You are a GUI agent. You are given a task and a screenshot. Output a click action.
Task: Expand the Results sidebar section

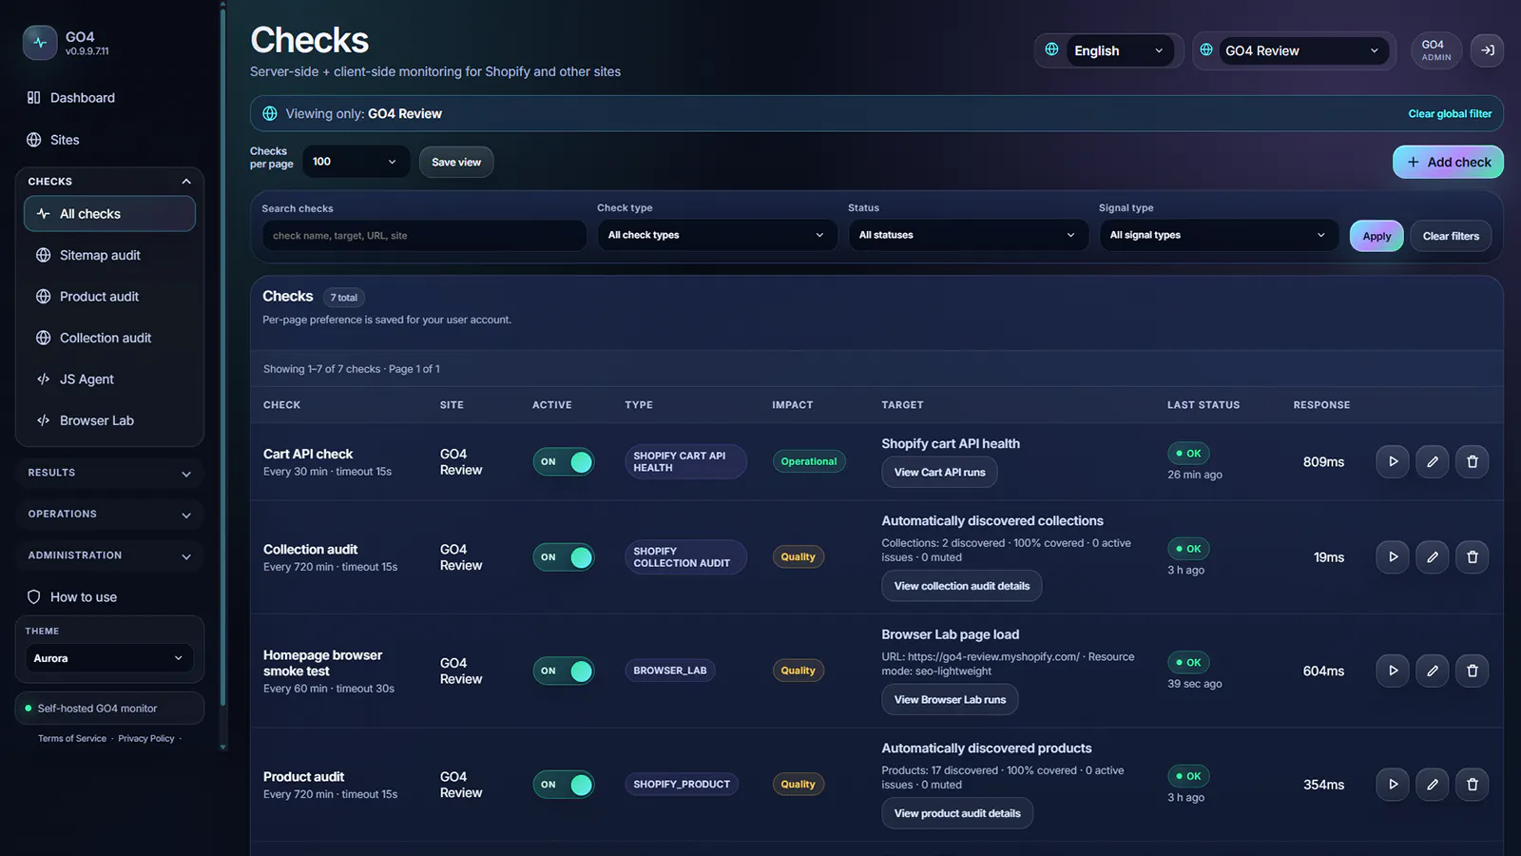click(x=110, y=473)
